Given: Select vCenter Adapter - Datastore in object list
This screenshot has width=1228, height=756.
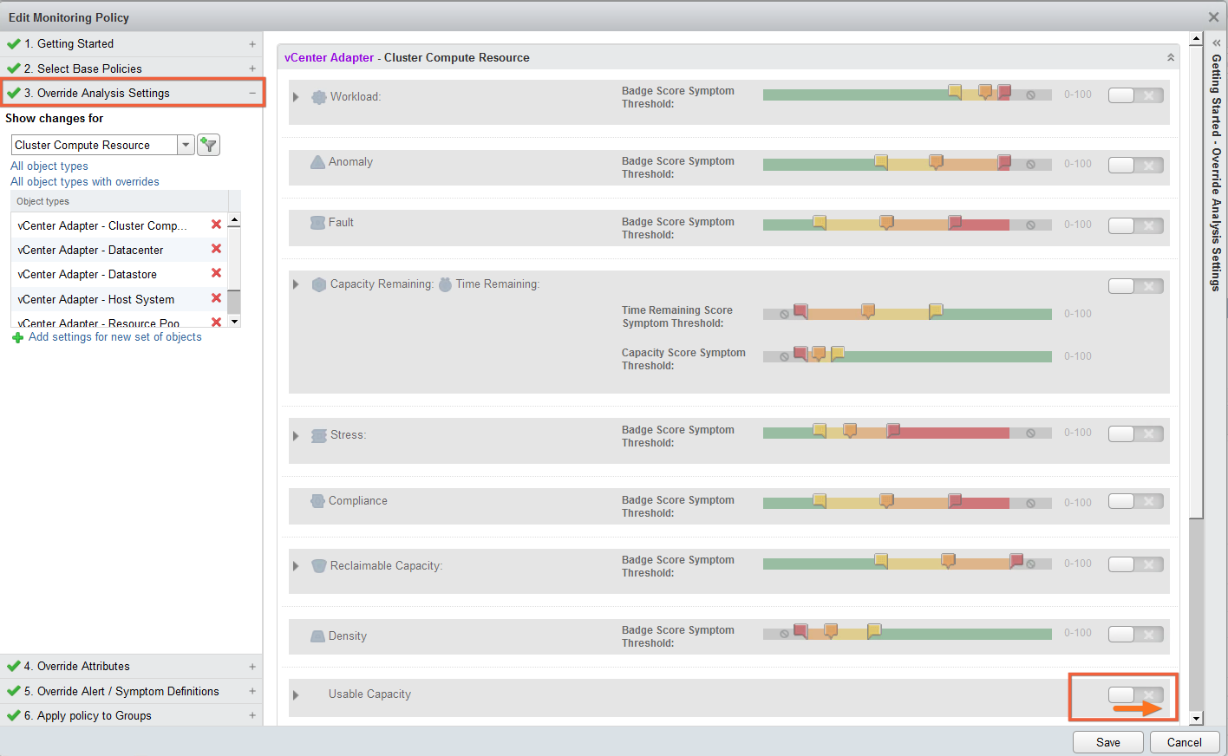Looking at the screenshot, I should click(x=87, y=274).
